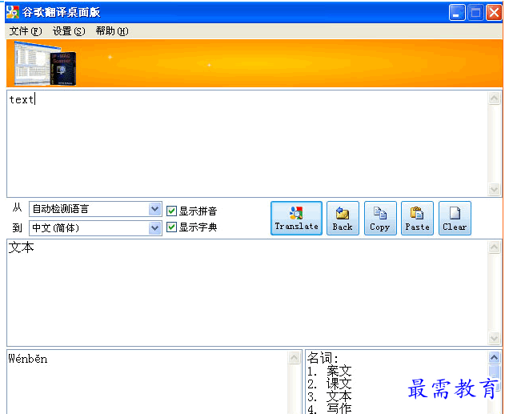Open the 文件(F) menu
Screen dimensions: 505x414
coord(26,31)
